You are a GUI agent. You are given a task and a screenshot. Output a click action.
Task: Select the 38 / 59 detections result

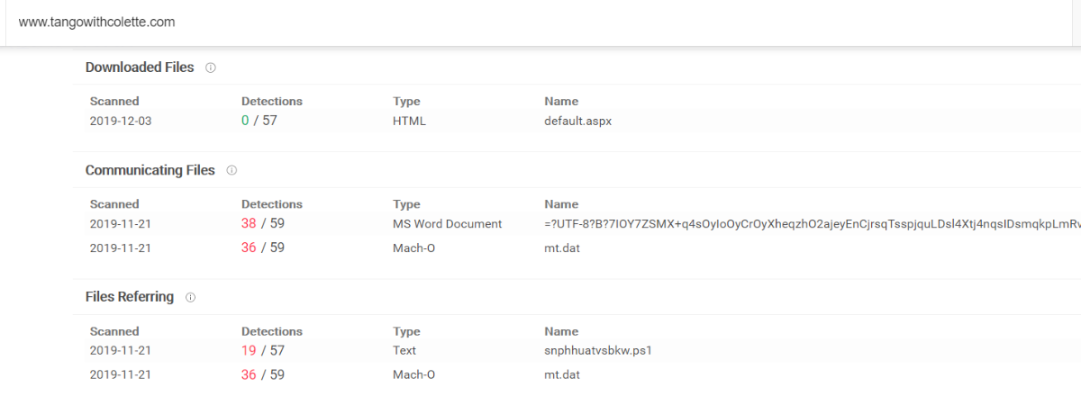[x=262, y=223]
